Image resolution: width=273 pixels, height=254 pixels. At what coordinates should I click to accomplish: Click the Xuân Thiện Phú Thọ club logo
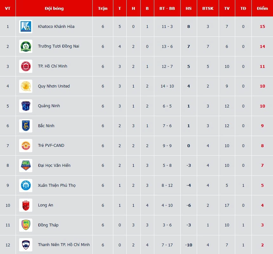25,186
